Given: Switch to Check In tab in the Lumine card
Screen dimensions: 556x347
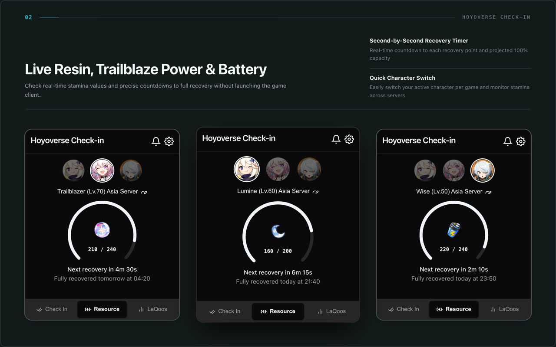Looking at the screenshot, I should pyautogui.click(x=225, y=311).
